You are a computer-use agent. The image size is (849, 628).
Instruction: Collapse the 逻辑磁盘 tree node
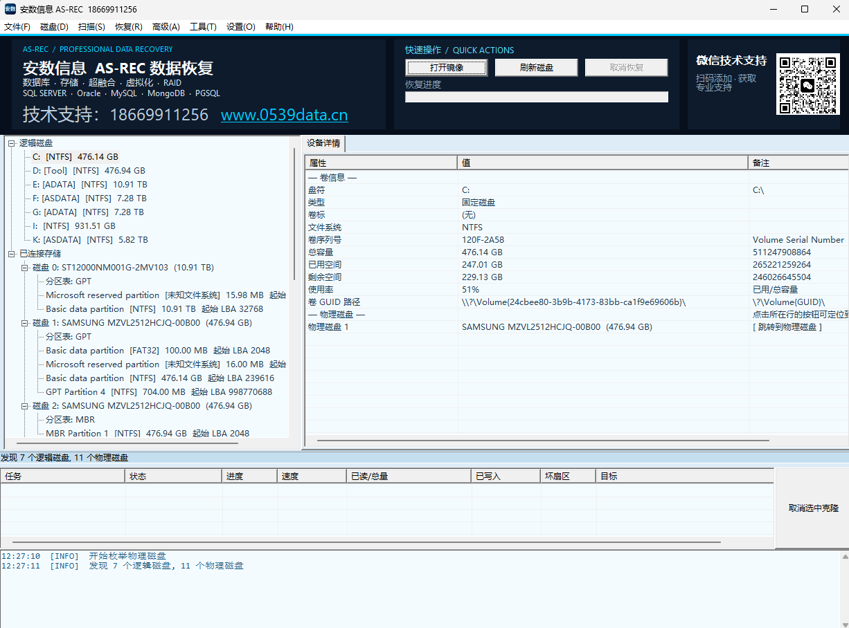12,143
